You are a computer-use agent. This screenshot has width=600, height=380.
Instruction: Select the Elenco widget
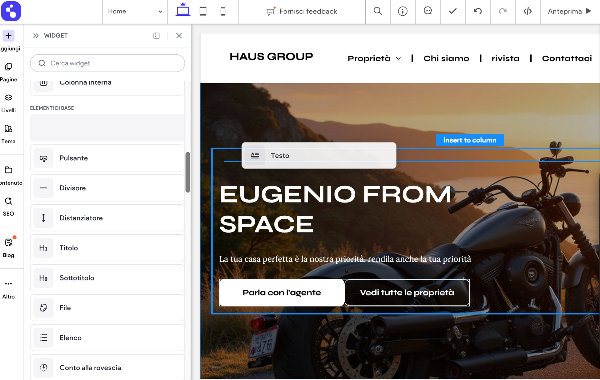pyautogui.click(x=107, y=338)
